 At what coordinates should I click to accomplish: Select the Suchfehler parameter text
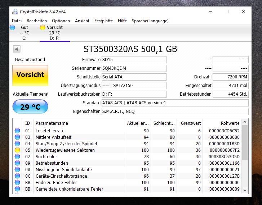46,157
